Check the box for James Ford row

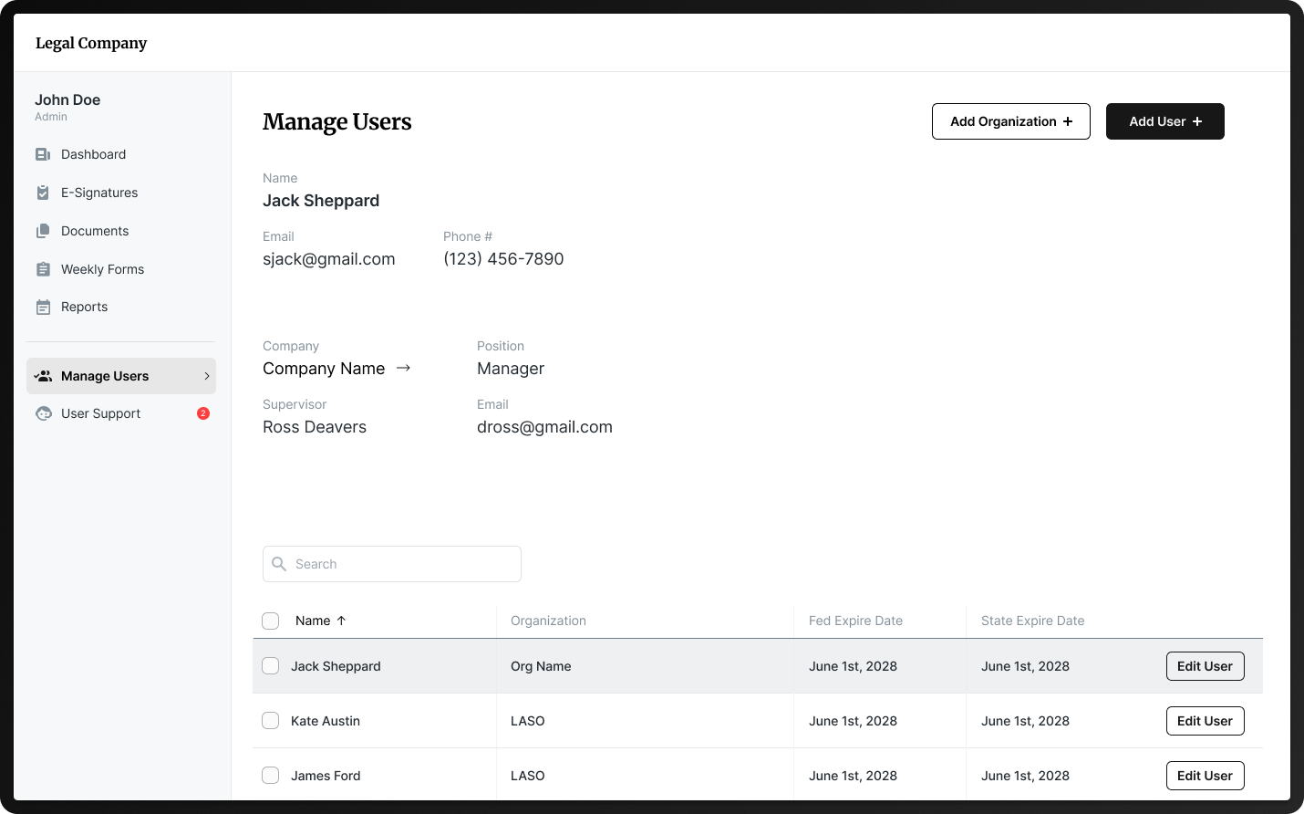tap(271, 776)
